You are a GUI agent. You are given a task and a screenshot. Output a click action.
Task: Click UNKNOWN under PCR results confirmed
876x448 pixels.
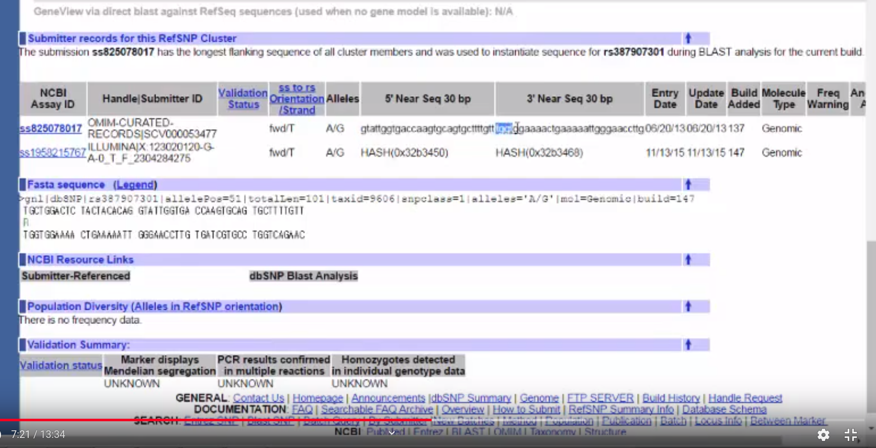pos(245,383)
